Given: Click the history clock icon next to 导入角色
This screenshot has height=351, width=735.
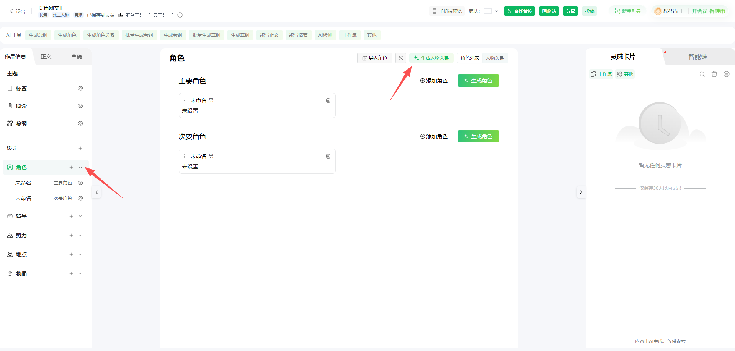Looking at the screenshot, I should [401, 58].
